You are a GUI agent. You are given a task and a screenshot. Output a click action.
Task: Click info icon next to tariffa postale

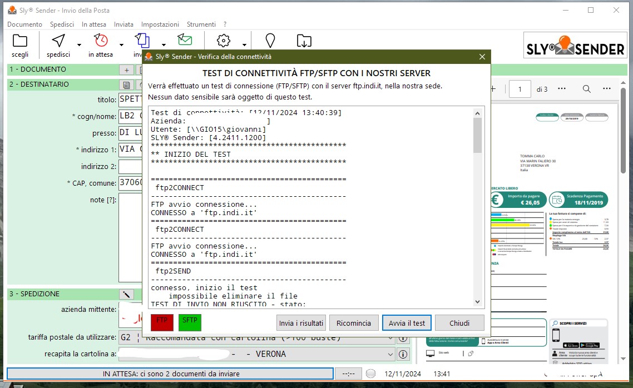(403, 338)
